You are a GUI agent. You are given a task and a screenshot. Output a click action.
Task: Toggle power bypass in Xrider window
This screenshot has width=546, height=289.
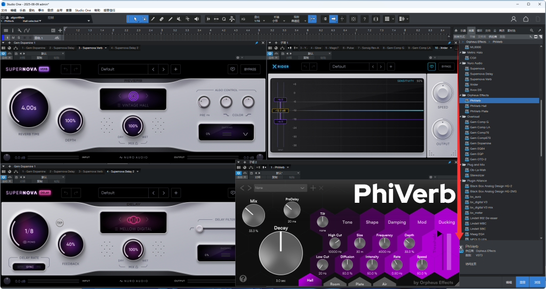click(270, 54)
